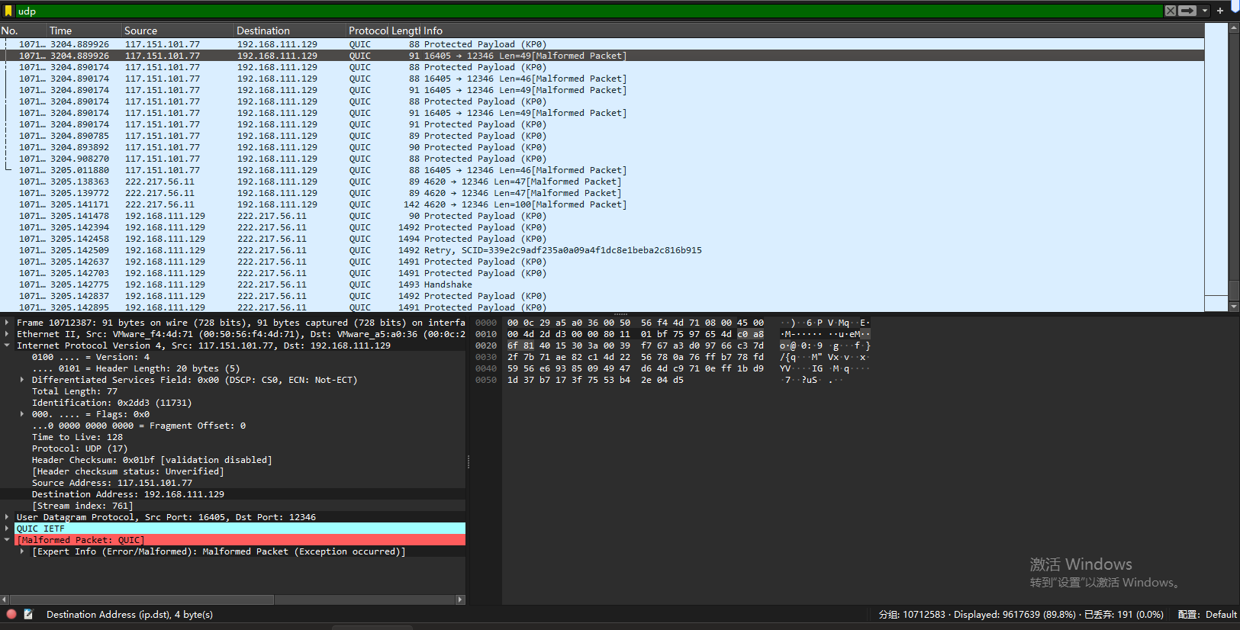Image resolution: width=1240 pixels, height=630 pixels.
Task: Sort by the Destination column header
Action: click(263, 31)
